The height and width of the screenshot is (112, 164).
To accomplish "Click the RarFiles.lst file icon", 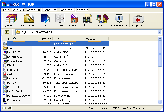I will 5,100.
